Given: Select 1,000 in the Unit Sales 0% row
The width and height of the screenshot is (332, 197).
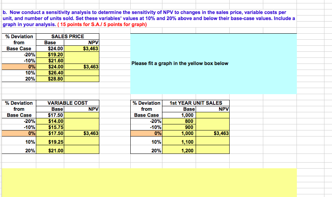Looking at the screenshot, I should click(179, 133).
